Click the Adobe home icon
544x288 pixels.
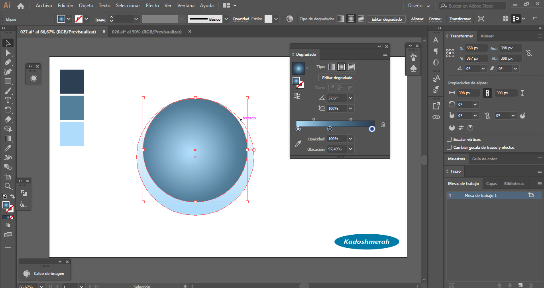pos(21,6)
